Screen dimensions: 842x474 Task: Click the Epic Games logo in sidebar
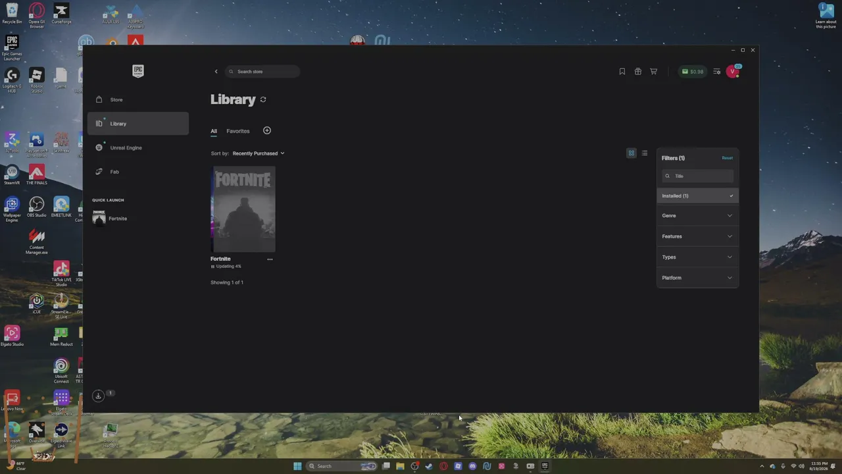pyautogui.click(x=138, y=71)
